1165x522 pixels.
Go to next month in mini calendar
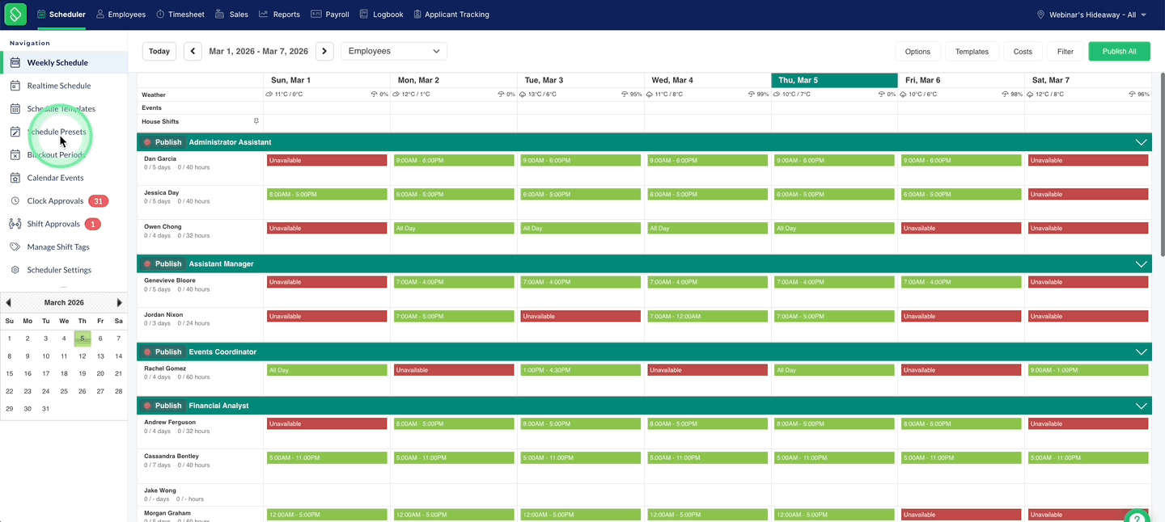coord(119,302)
